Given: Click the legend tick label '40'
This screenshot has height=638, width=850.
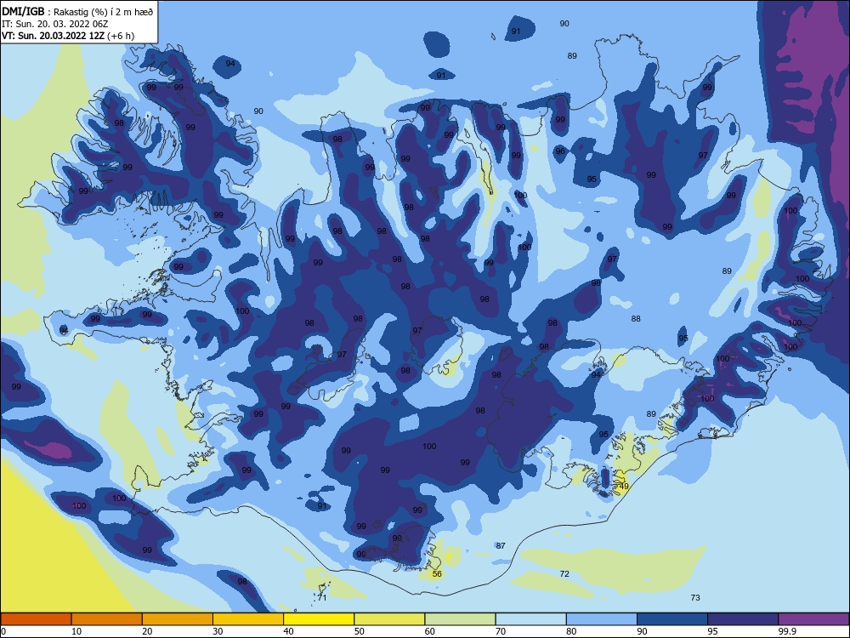Looking at the screenshot, I should (288, 631).
